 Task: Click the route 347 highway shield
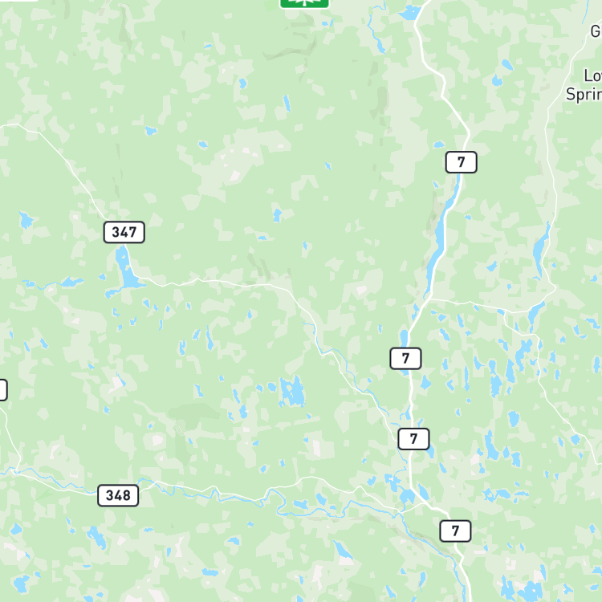[124, 232]
